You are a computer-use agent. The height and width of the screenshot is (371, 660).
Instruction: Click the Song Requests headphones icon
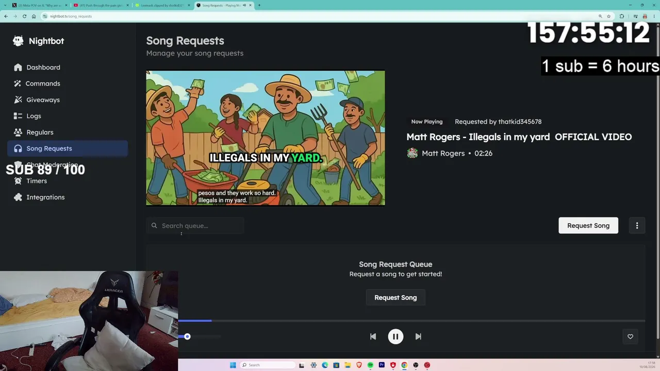[x=18, y=148]
